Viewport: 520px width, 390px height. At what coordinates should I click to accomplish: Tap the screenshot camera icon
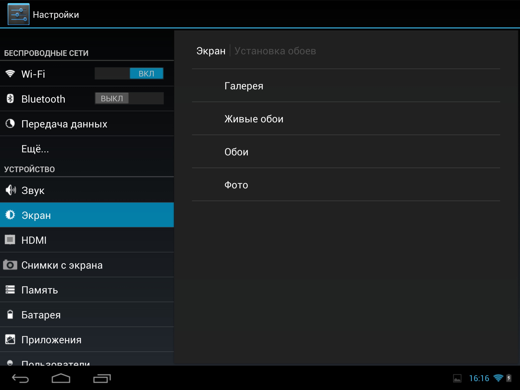pyautogui.click(x=10, y=265)
